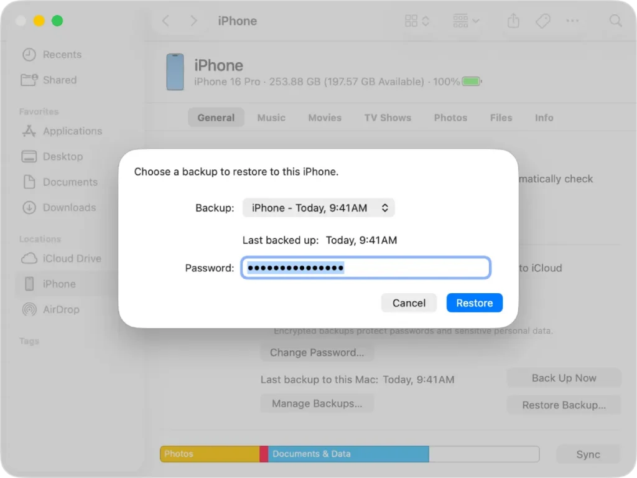The image size is (637, 478).
Task: Switch to the Photos tab
Action: tap(450, 118)
